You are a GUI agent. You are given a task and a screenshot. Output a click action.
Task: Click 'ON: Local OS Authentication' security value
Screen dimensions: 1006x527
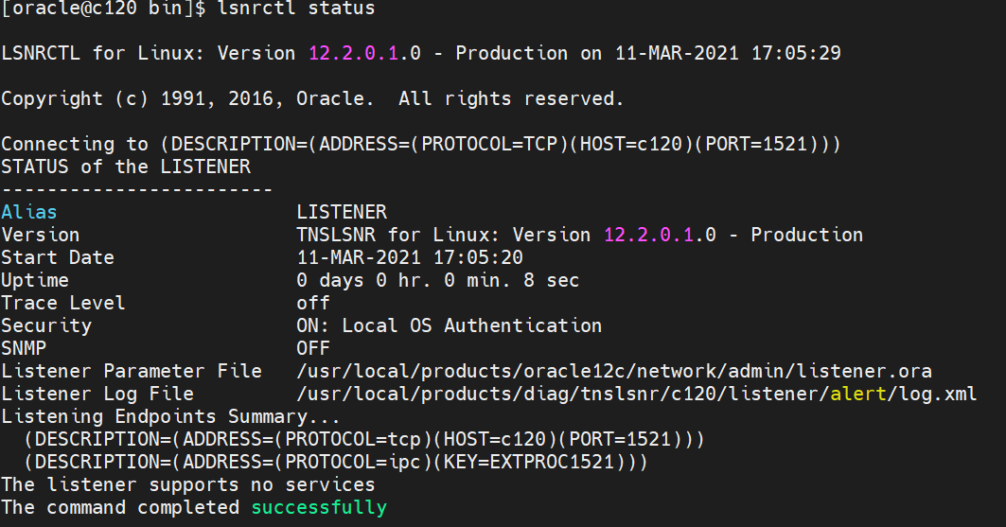[x=449, y=325]
